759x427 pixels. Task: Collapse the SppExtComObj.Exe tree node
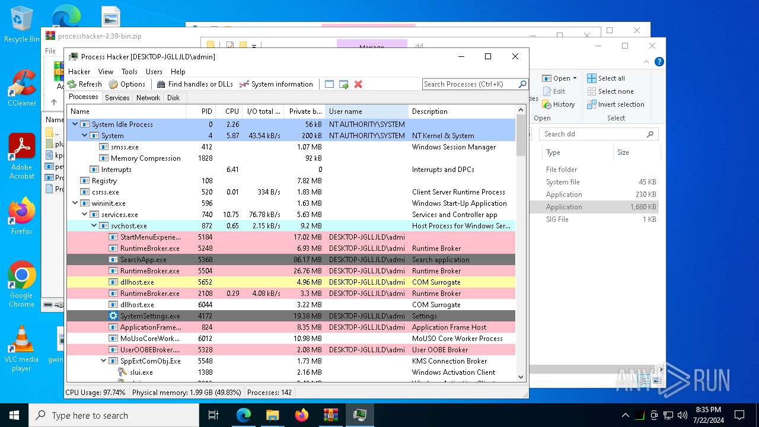click(103, 361)
